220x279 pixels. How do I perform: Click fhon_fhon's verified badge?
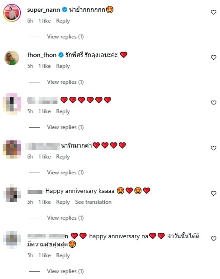click(x=61, y=55)
